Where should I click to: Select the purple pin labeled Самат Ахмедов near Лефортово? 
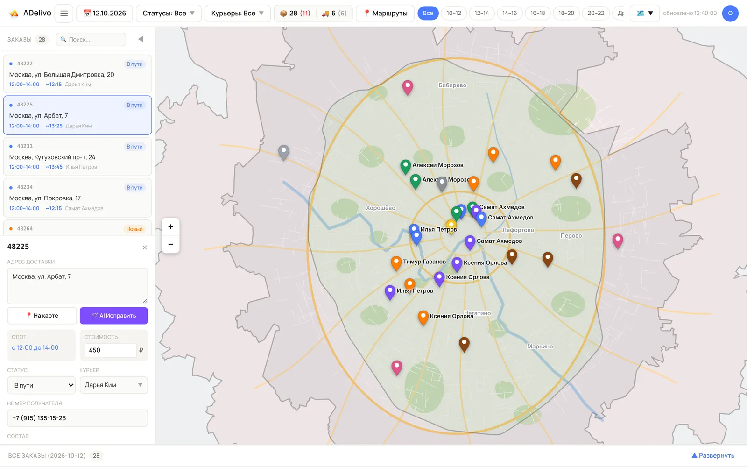[470, 242]
